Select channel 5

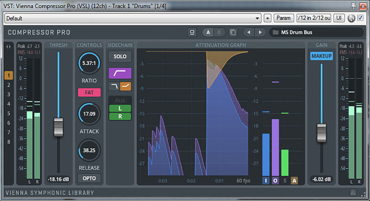point(9,114)
